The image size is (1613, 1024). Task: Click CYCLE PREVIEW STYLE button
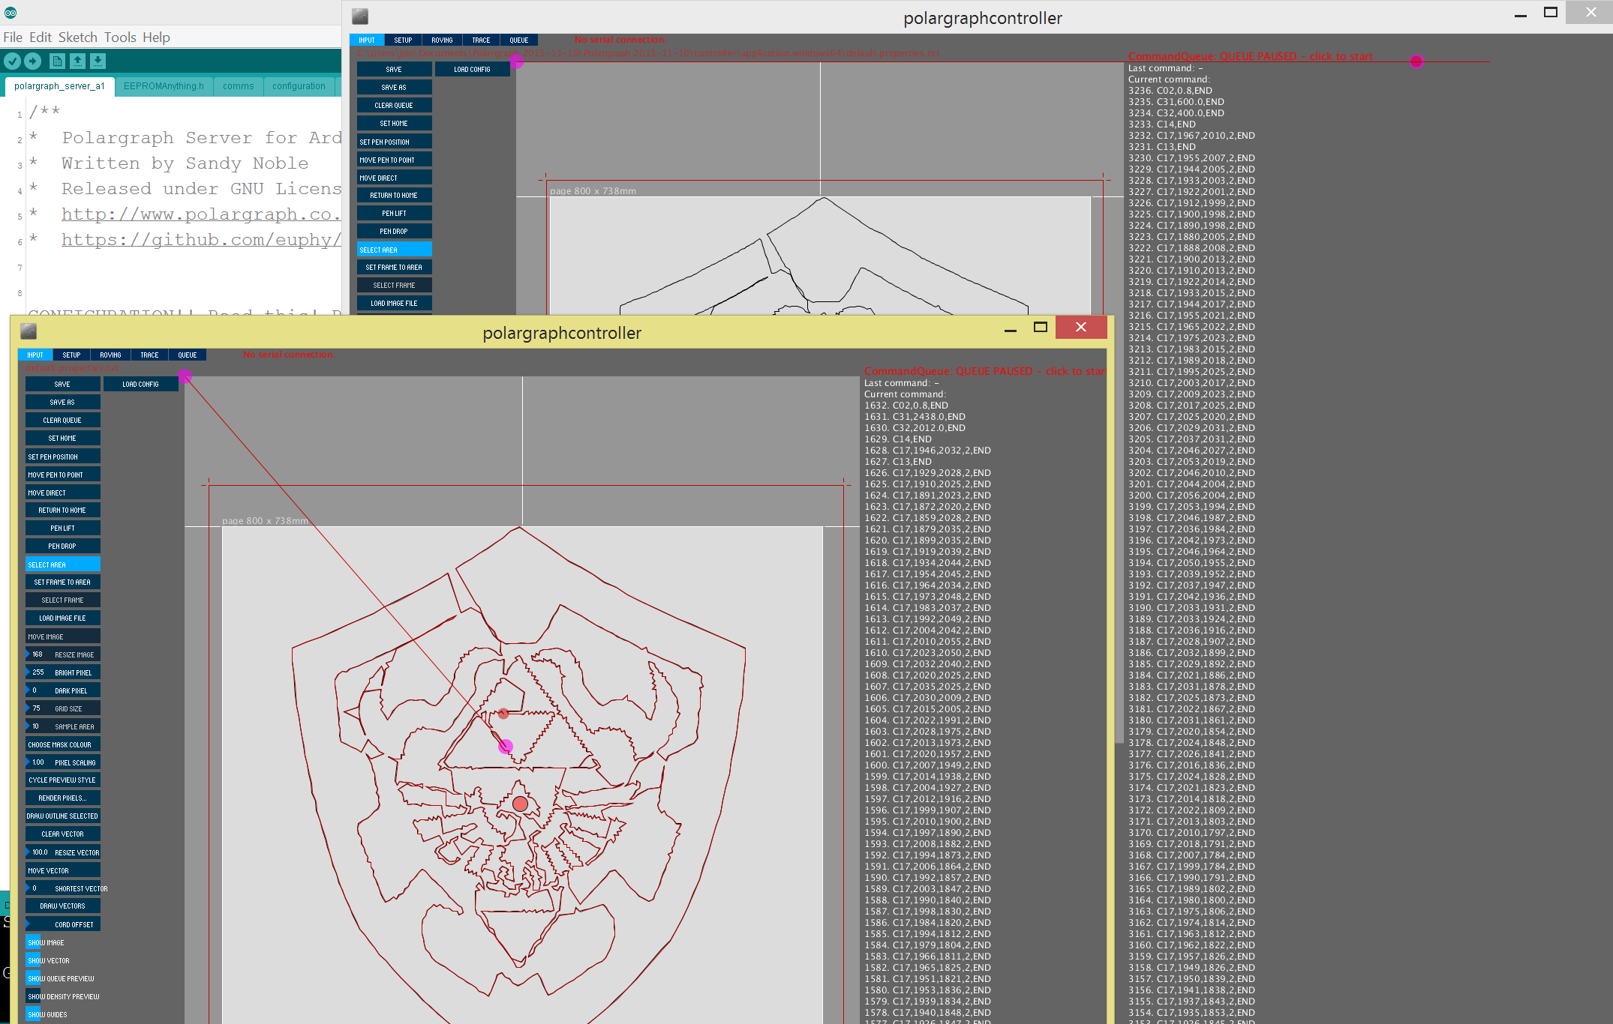[x=63, y=780]
